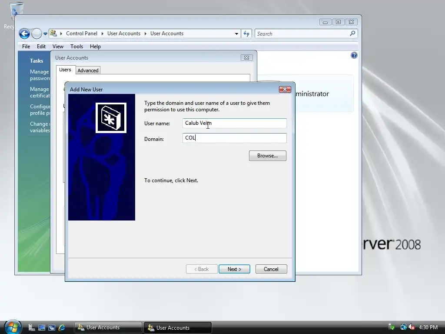This screenshot has height=334, width=445.
Task: Expand the address bar history dropdown
Action: pos(236,34)
